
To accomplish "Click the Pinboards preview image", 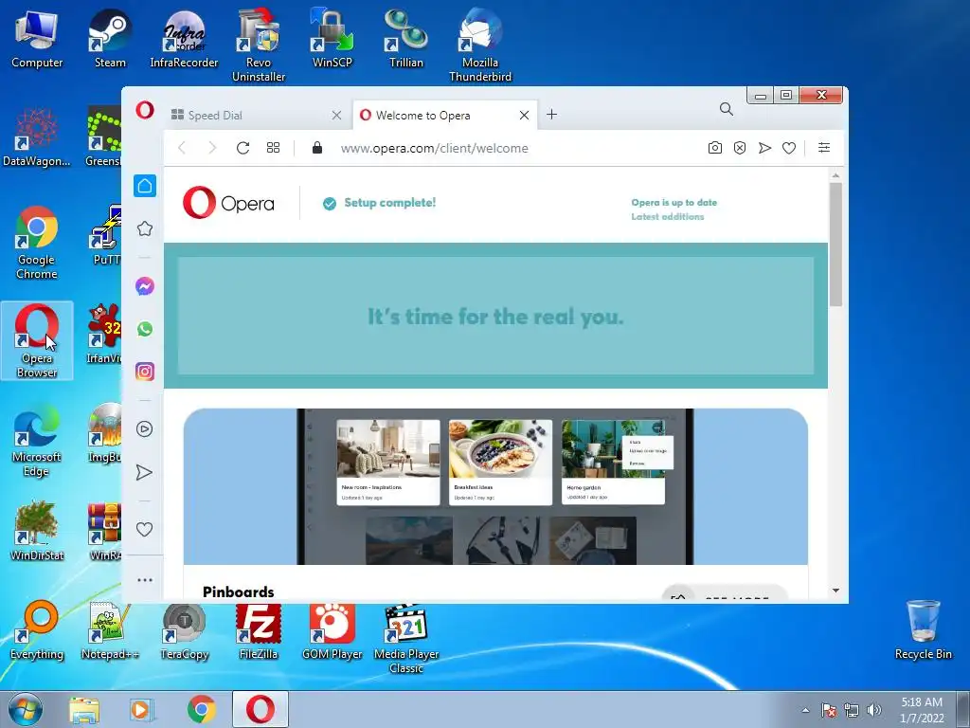I will pyautogui.click(x=494, y=486).
